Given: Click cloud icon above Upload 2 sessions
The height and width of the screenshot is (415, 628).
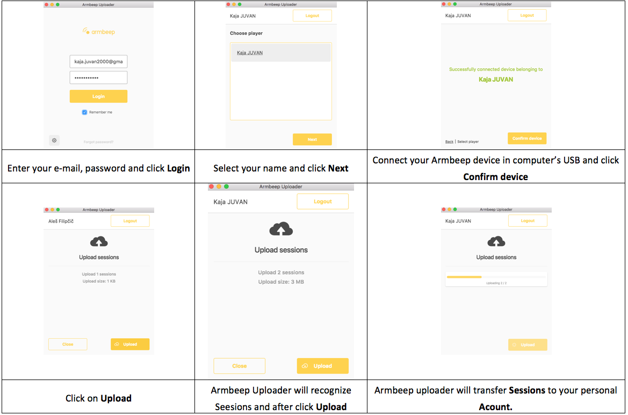Looking at the screenshot, I should point(281,230).
